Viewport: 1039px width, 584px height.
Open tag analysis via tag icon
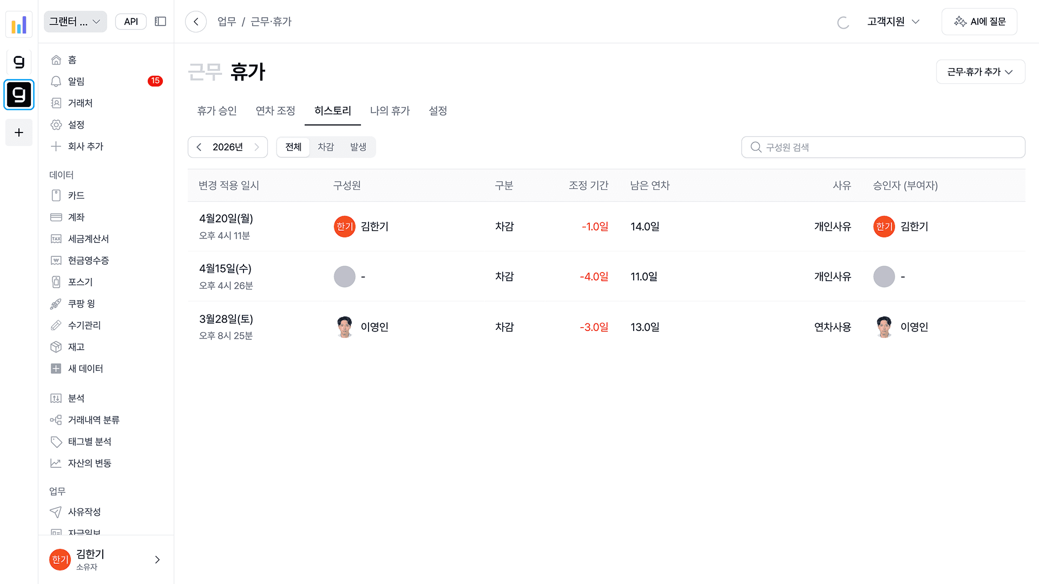(56, 442)
